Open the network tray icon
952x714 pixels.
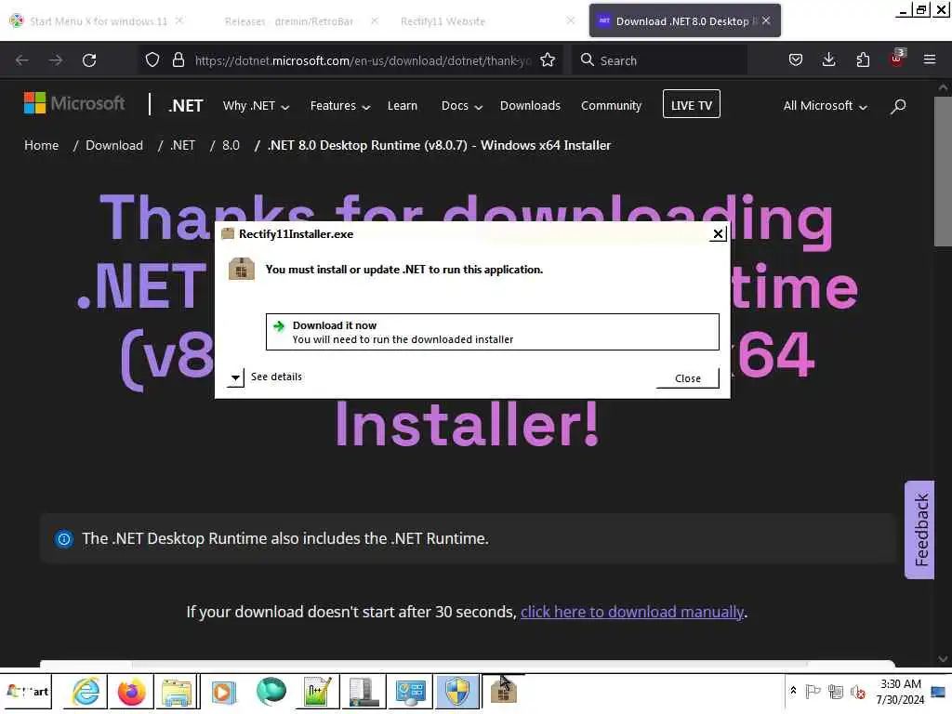click(x=836, y=692)
